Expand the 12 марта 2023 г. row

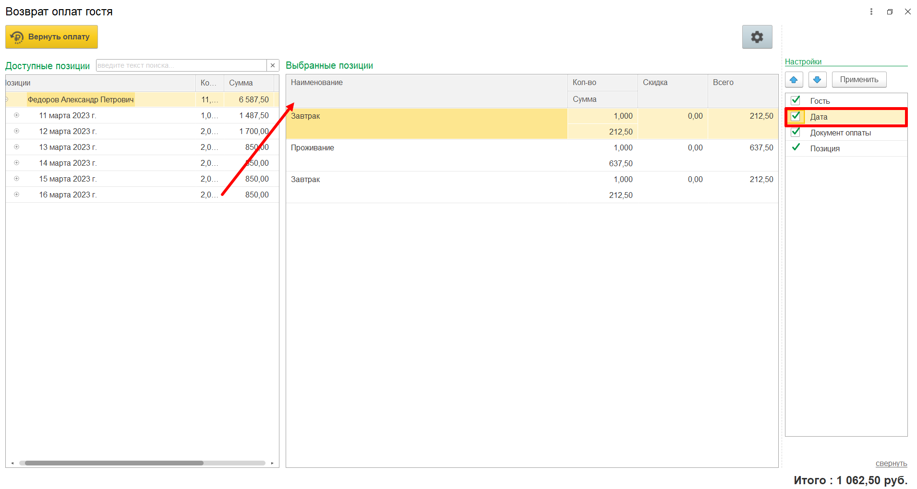tap(16, 131)
